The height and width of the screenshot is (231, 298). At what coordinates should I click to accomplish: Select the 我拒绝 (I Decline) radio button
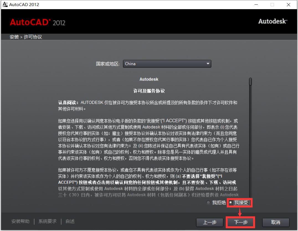(208, 203)
